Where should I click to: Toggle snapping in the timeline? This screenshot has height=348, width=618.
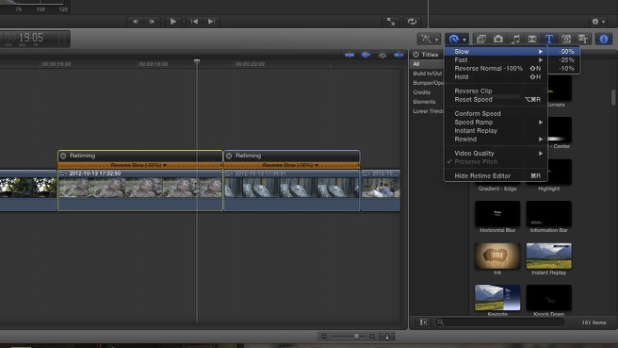tap(398, 55)
